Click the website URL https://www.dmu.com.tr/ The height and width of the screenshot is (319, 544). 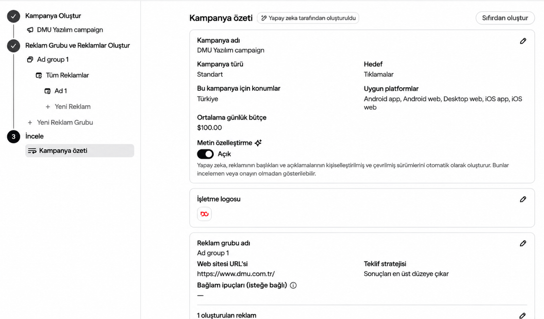[236, 274]
